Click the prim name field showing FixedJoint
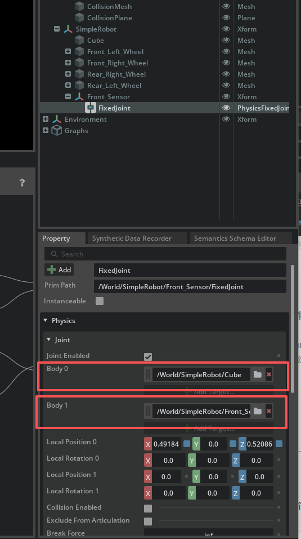 190,270
